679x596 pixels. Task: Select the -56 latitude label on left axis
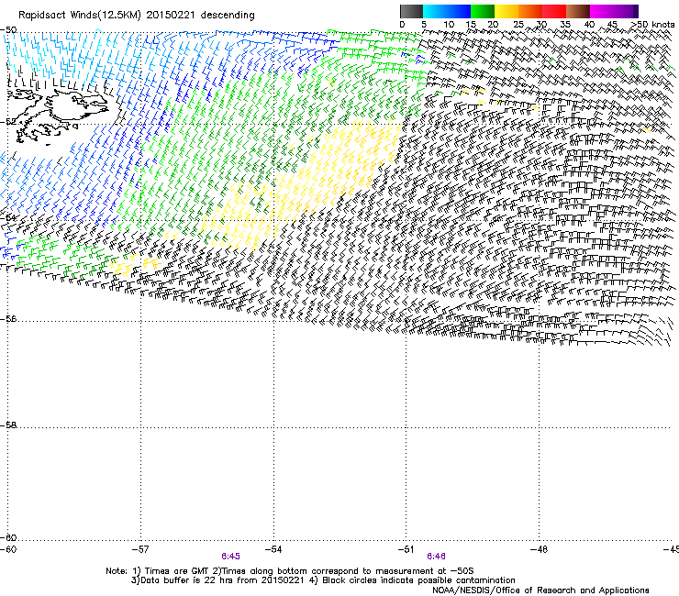click(x=8, y=319)
